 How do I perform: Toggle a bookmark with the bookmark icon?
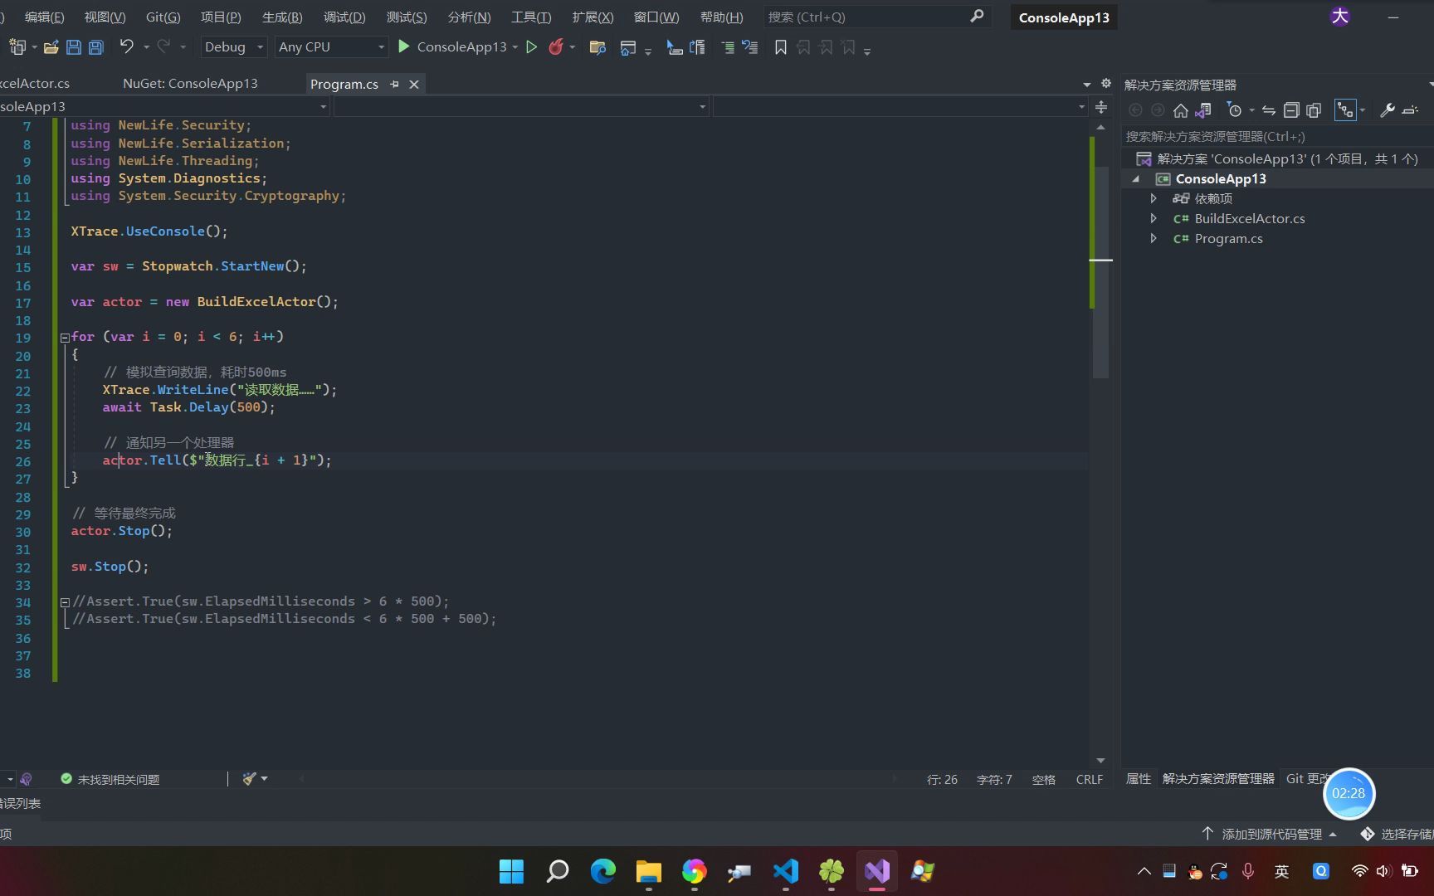point(781,47)
